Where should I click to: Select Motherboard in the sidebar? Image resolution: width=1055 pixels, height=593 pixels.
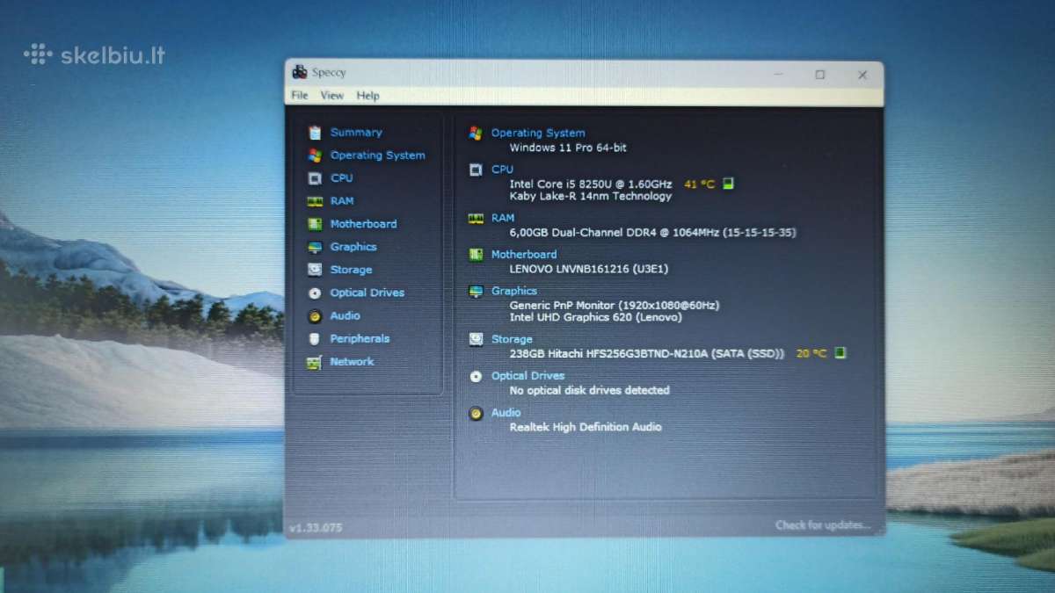click(x=363, y=224)
